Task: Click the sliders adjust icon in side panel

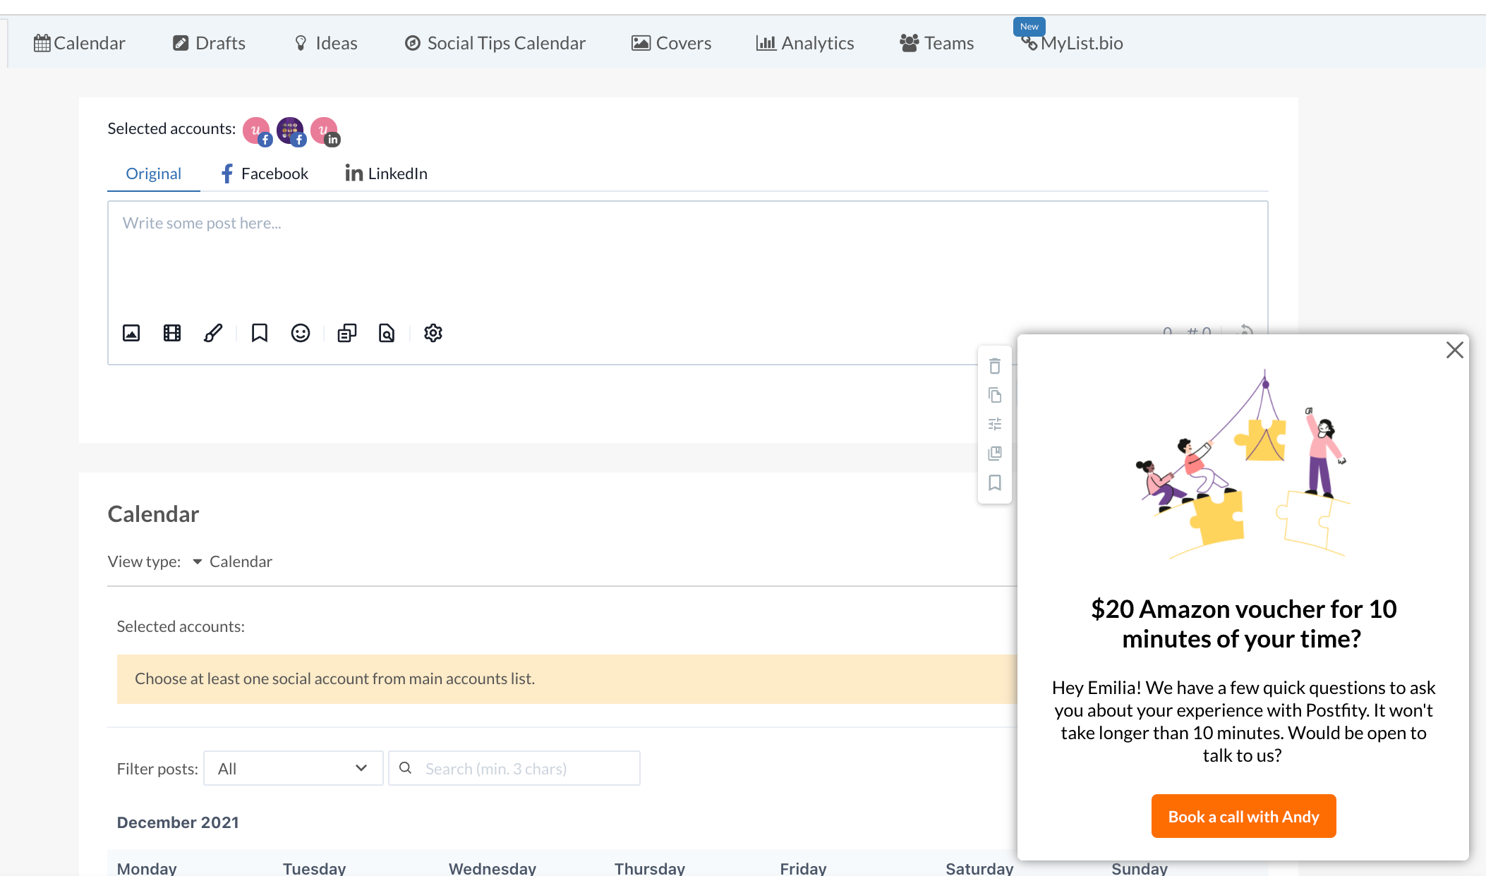Action: point(995,424)
